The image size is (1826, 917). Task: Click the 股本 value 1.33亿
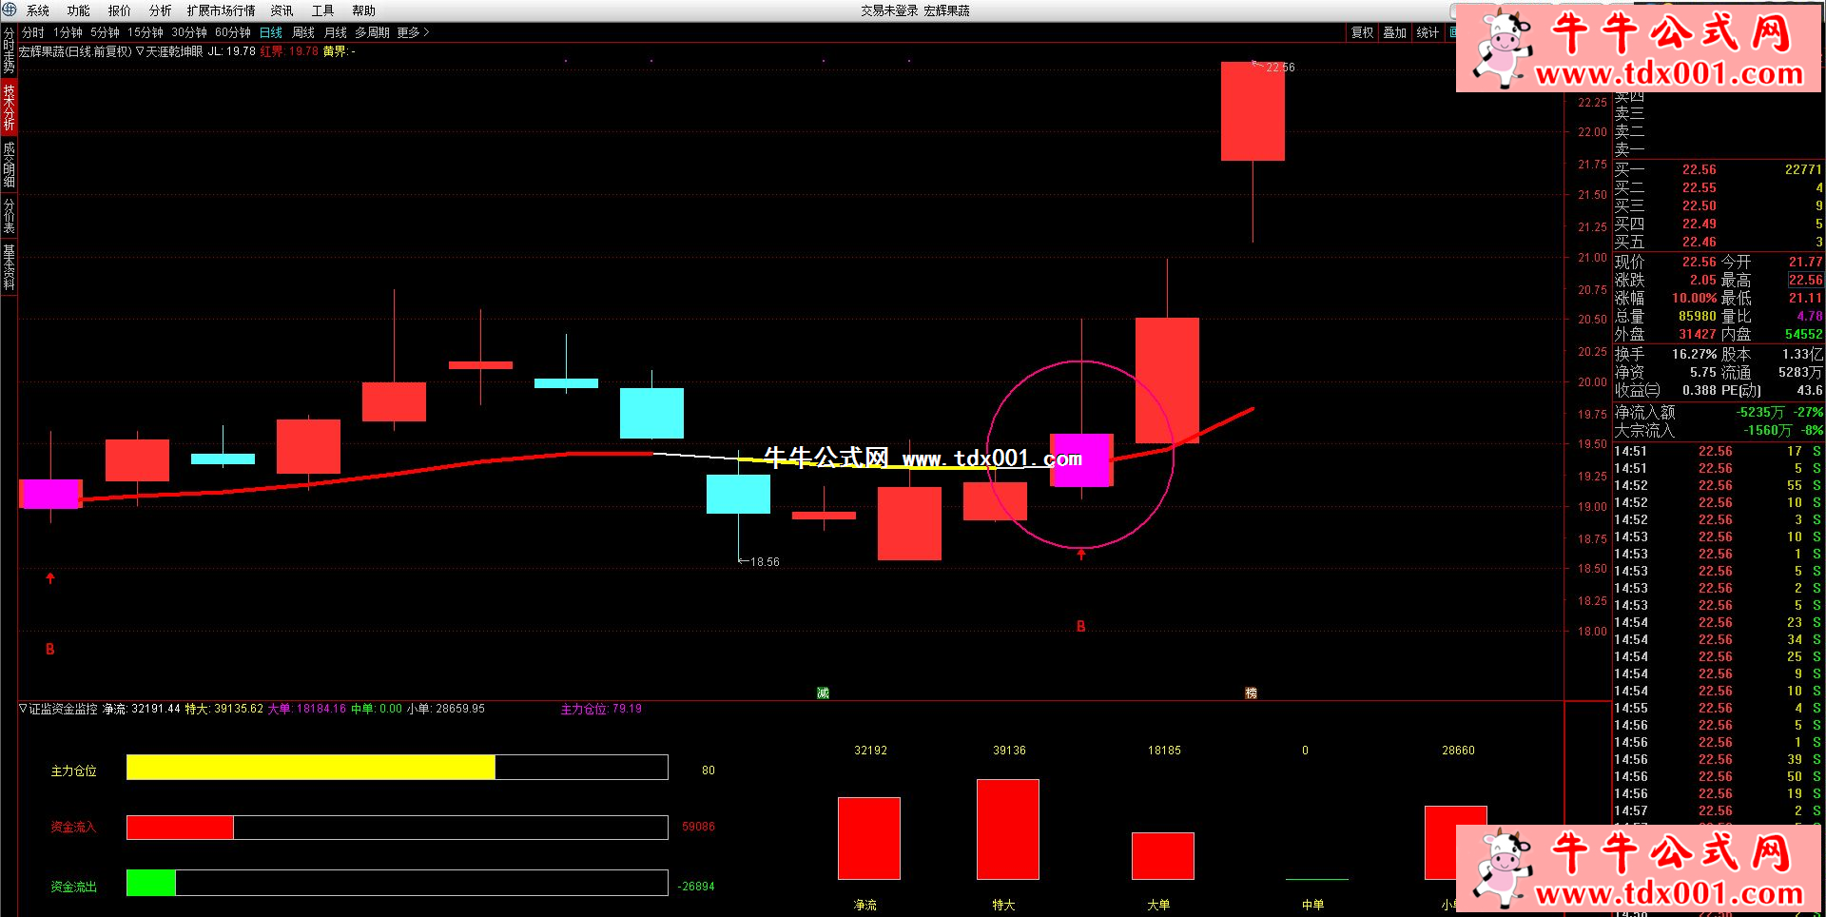tap(1802, 354)
